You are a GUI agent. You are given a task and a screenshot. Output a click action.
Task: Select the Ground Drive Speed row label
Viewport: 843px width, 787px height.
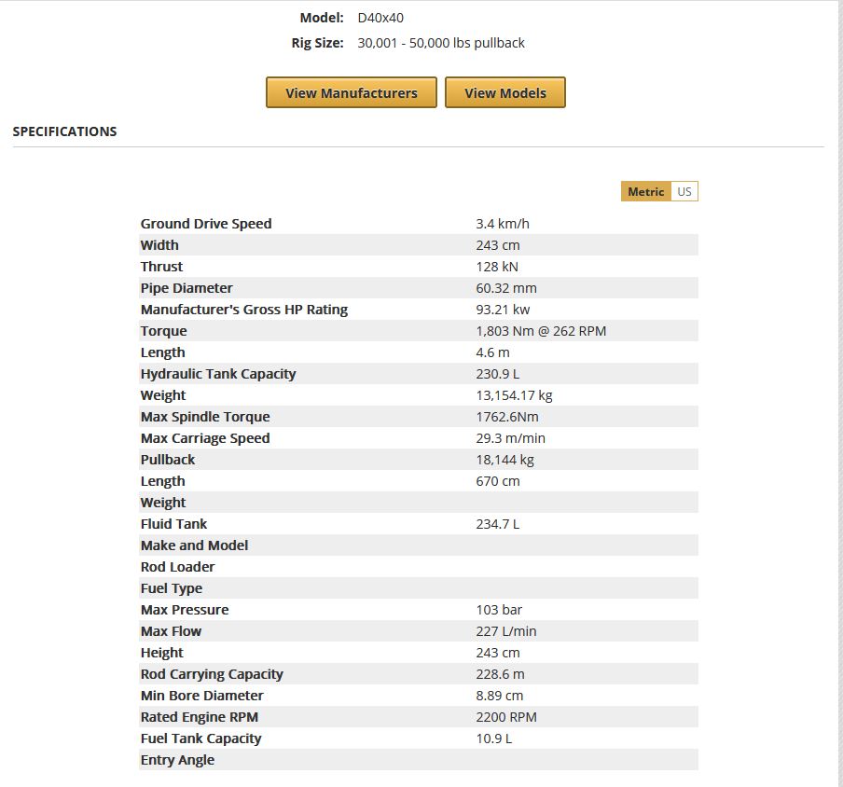click(206, 224)
